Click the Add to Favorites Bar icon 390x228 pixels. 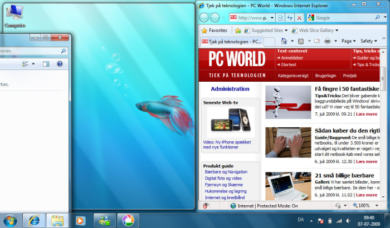coord(238,31)
